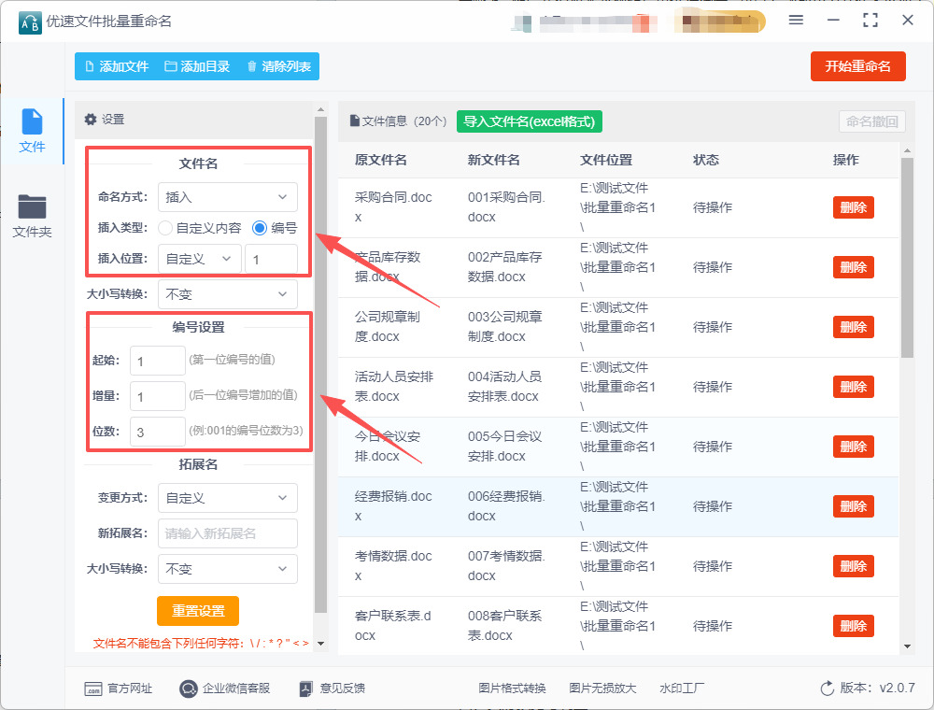
Task: Open the hamburger menu in title bar
Action: (796, 21)
